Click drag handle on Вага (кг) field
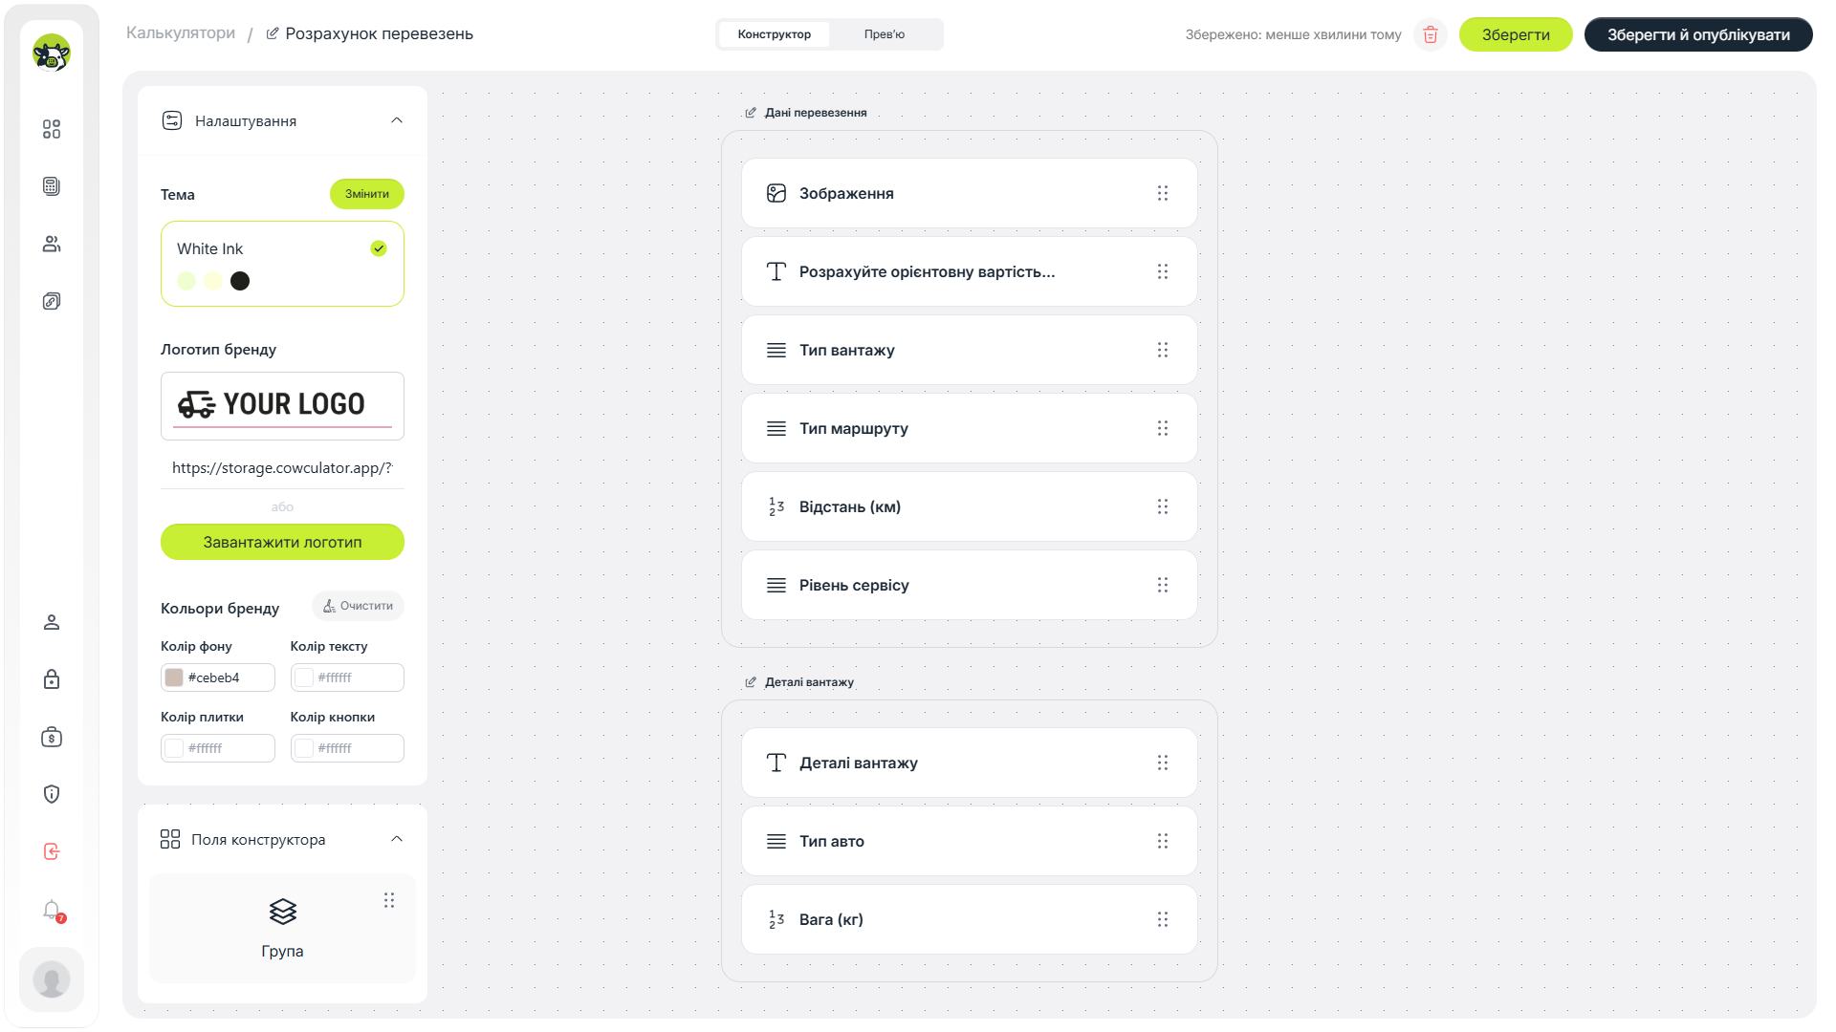The height and width of the screenshot is (1032, 1836). coord(1163,919)
